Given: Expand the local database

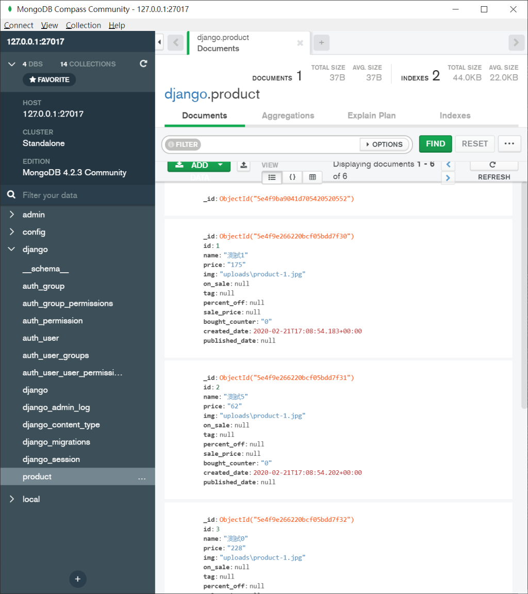Looking at the screenshot, I should (12, 499).
